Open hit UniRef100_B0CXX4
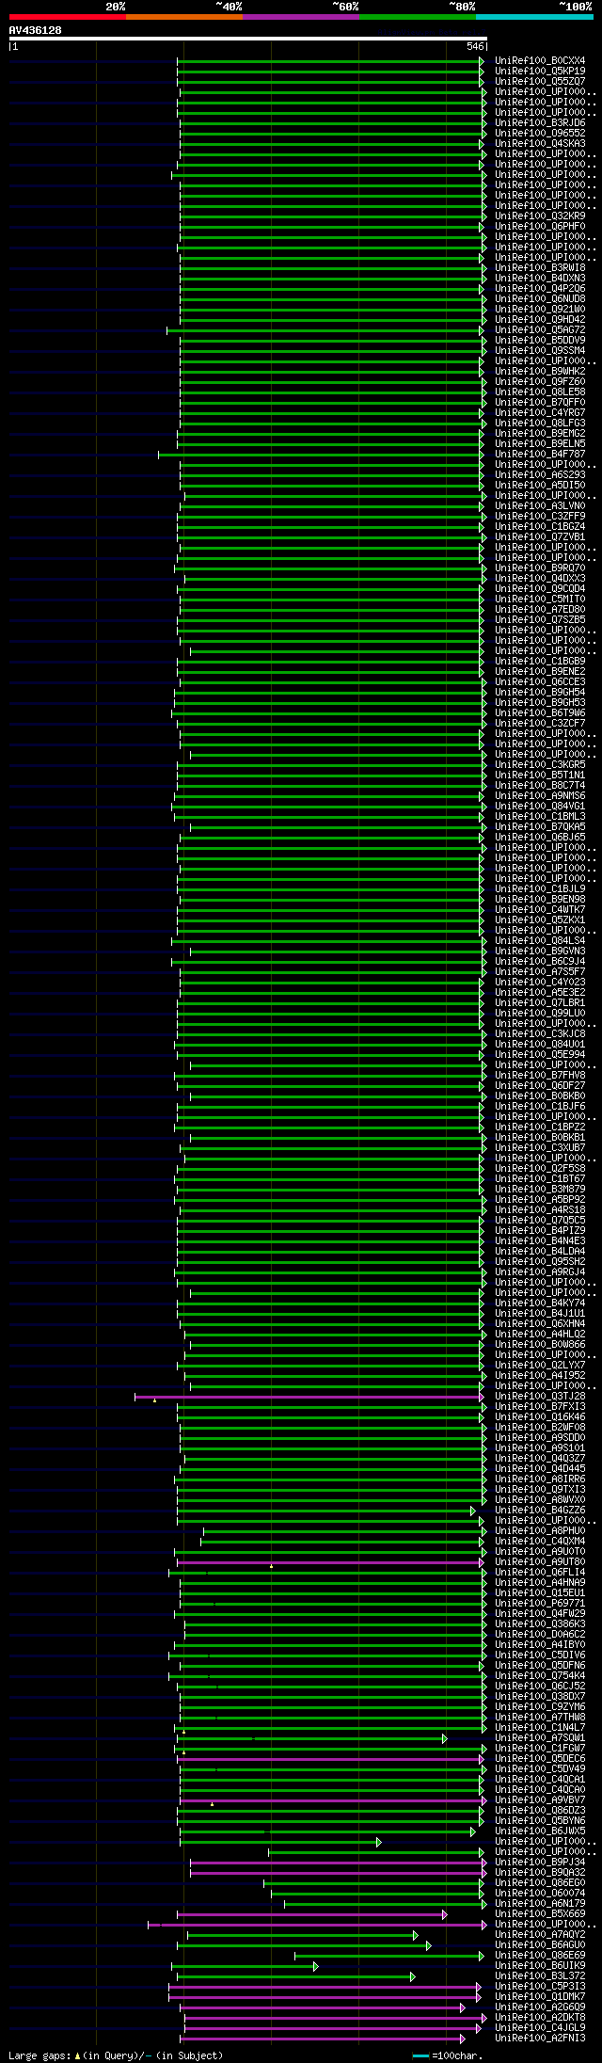The width and height of the screenshot is (602, 2063). [x=540, y=61]
